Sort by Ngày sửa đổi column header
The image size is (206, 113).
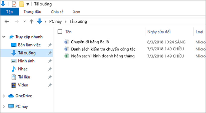tap(159, 32)
